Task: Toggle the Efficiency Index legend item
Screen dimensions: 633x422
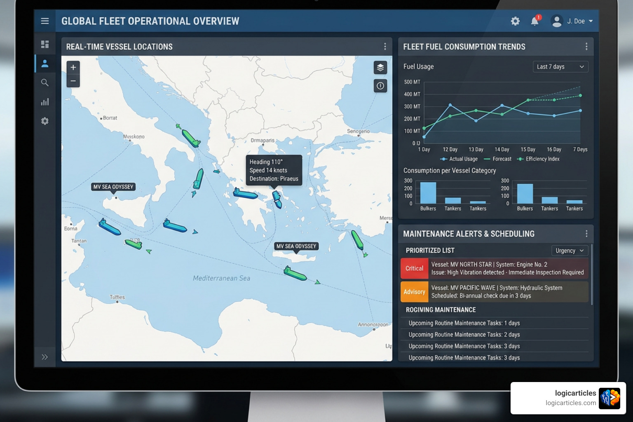Action: coord(538,159)
